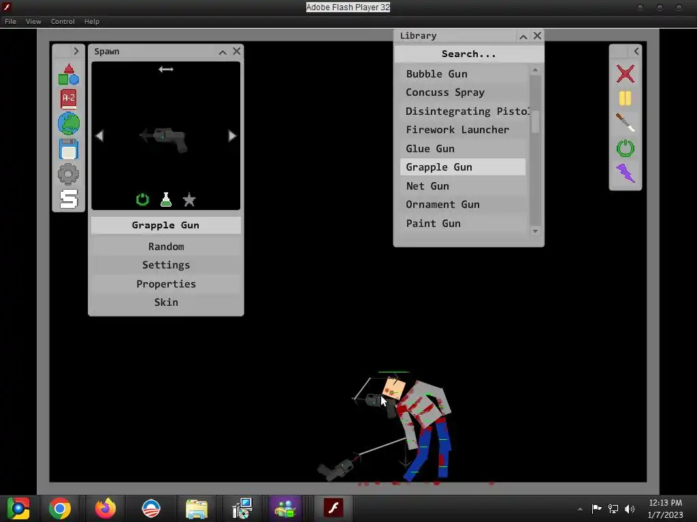Open the View menu
The width and height of the screenshot is (697, 522).
33,21
